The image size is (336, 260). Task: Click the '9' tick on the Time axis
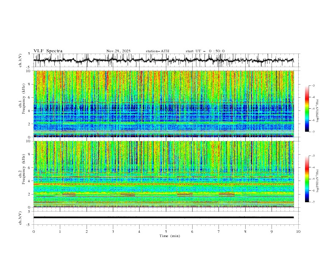[x=272, y=232]
